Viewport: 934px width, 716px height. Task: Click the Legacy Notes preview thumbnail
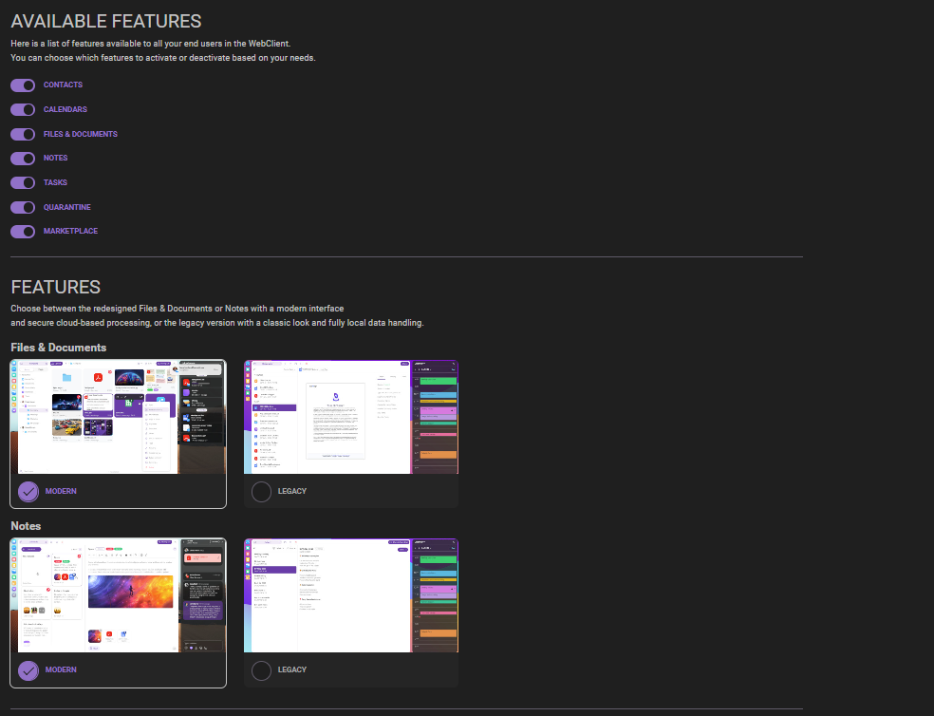point(351,595)
